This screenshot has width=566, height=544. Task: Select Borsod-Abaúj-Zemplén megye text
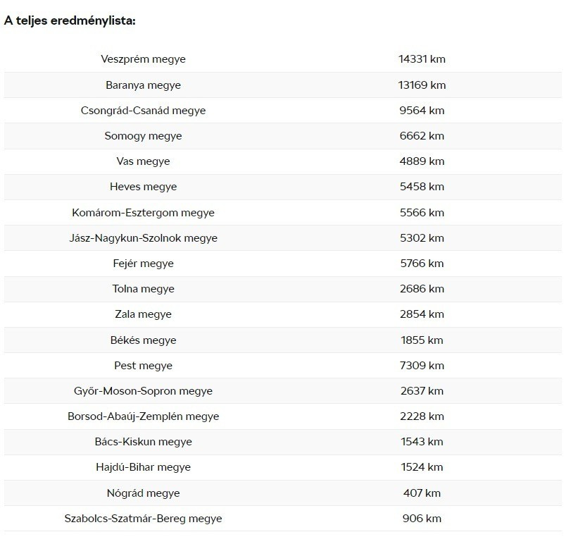tap(143, 416)
